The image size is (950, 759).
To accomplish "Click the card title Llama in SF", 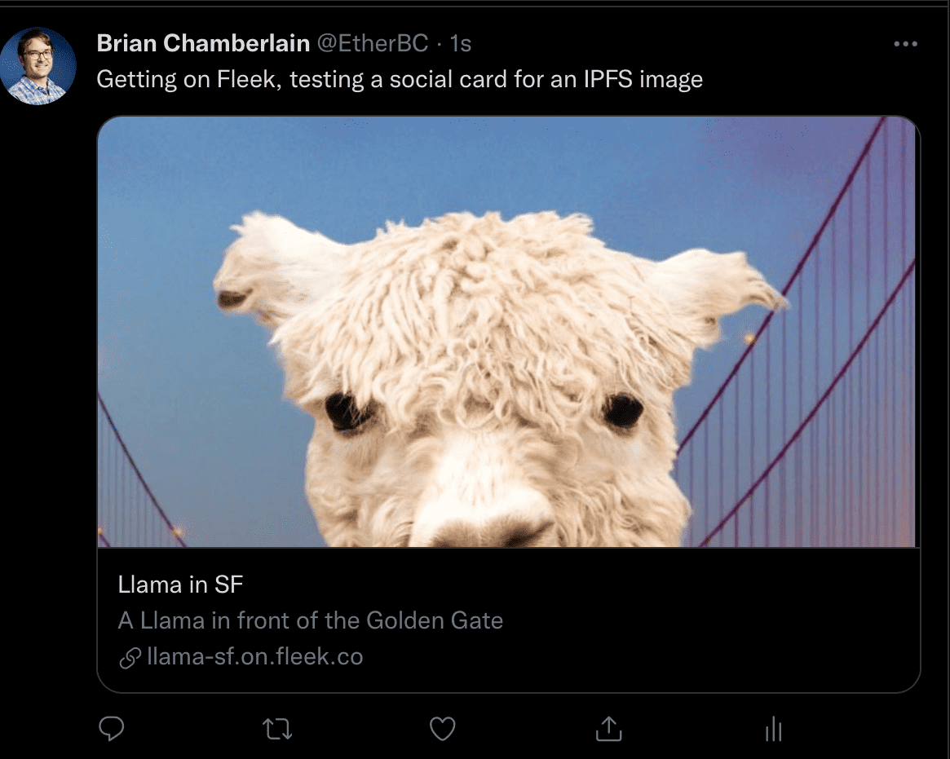I will [180, 585].
